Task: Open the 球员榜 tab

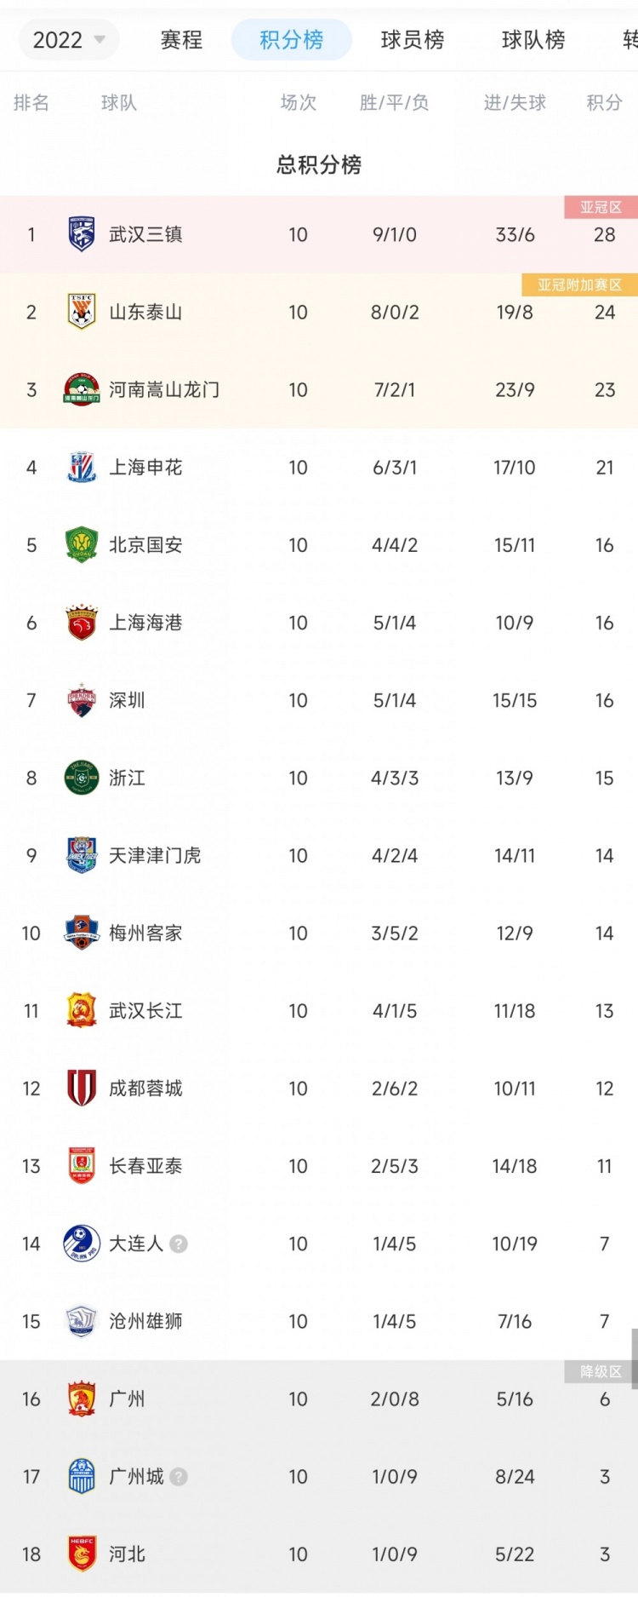Action: pos(412,39)
